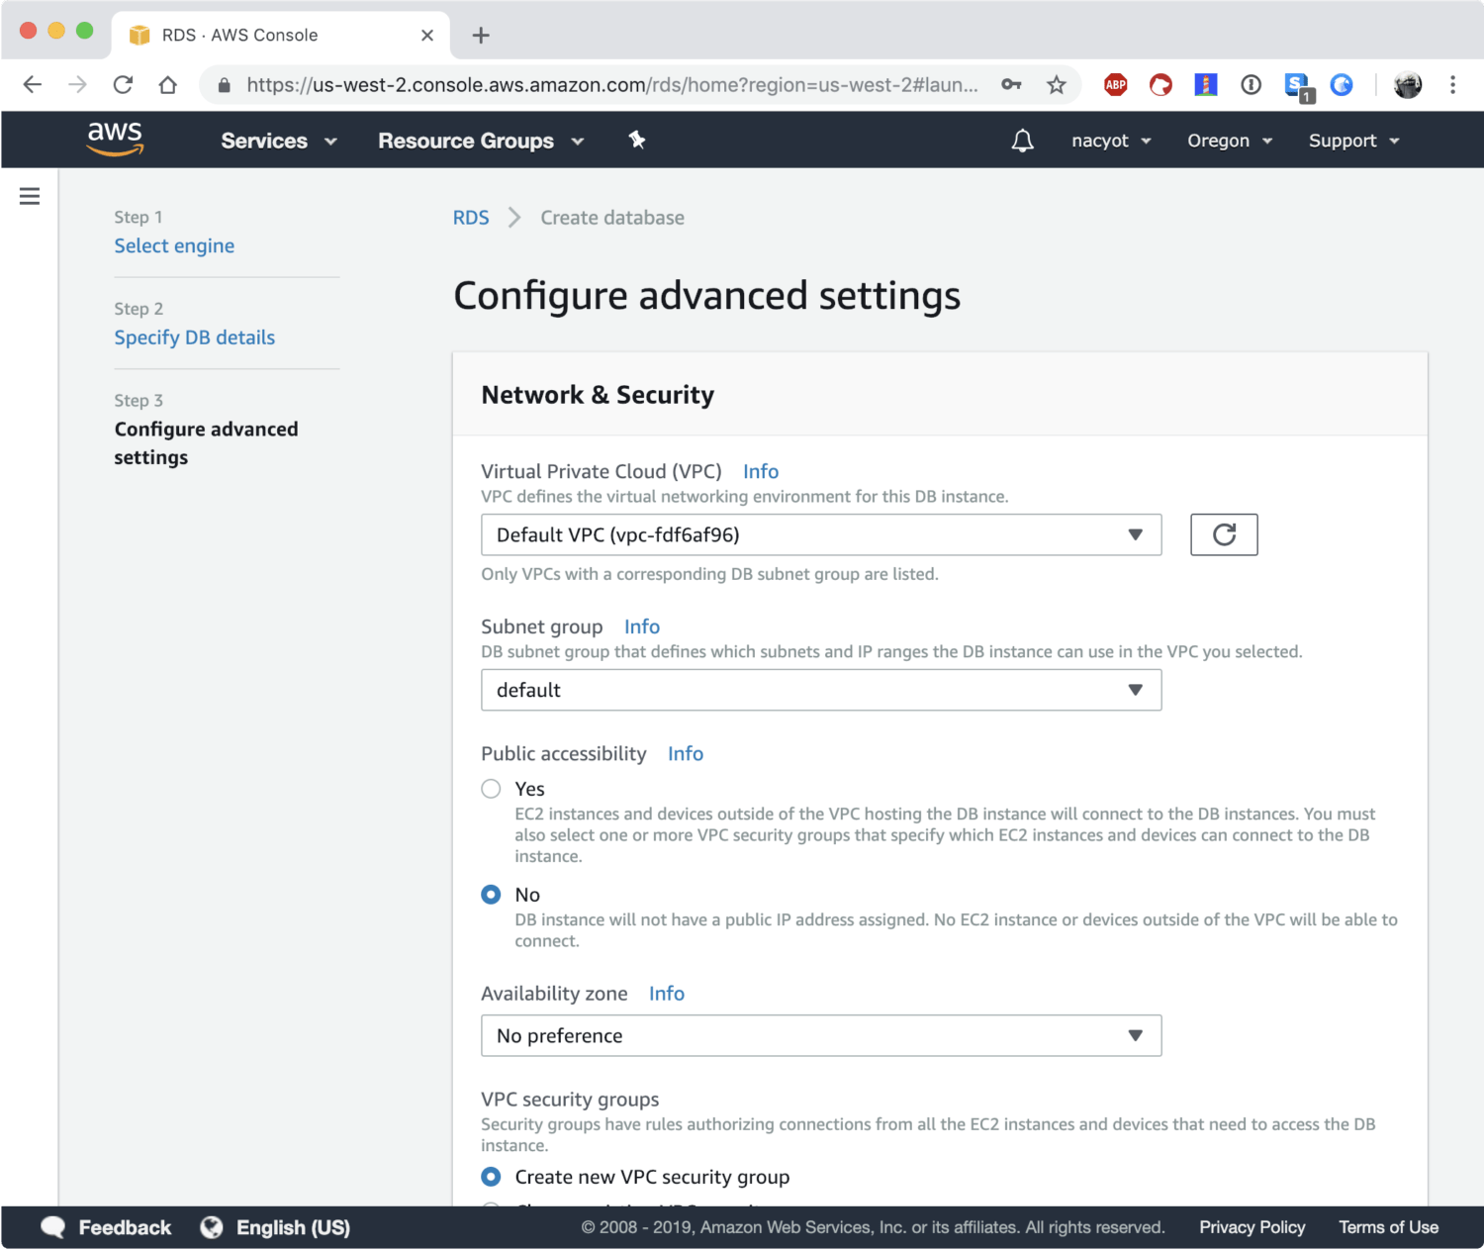The image size is (1484, 1250).
Task: Open the Subnet group dropdown
Action: click(x=821, y=690)
